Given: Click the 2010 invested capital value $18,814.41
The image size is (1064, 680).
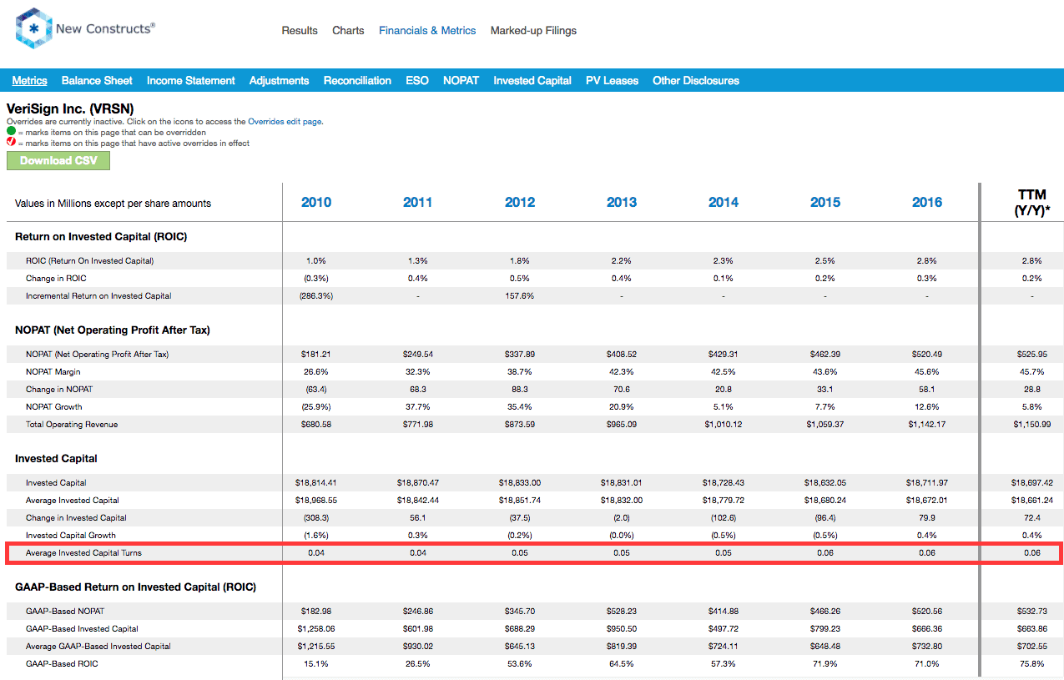Looking at the screenshot, I should point(316,483).
